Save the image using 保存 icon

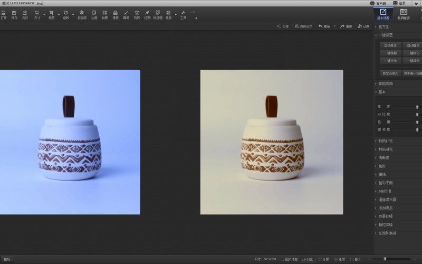click(14, 15)
